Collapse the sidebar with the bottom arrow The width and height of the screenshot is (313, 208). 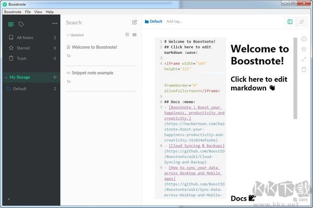coord(8,199)
